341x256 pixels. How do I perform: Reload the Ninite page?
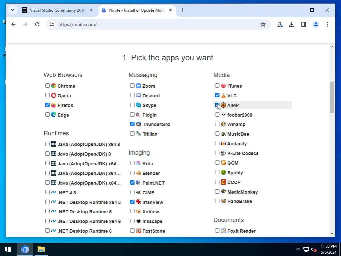(37, 24)
